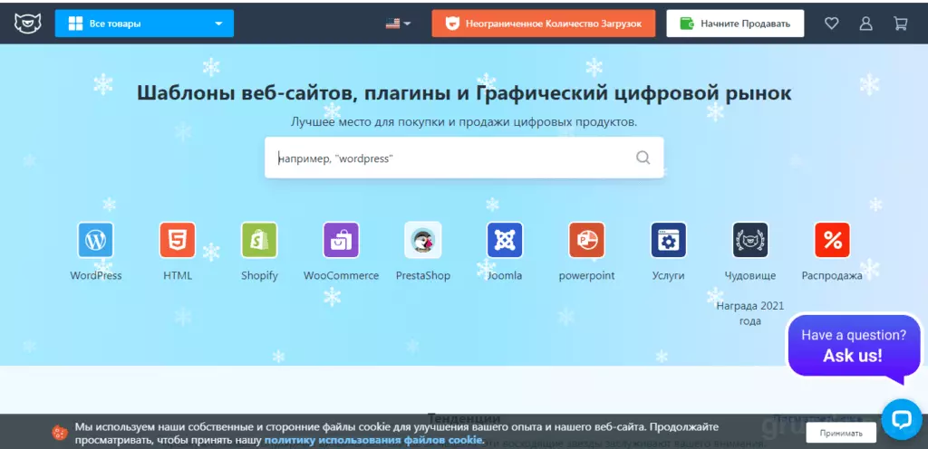
Task: Click the WooCommerce text label
Action: (x=341, y=276)
